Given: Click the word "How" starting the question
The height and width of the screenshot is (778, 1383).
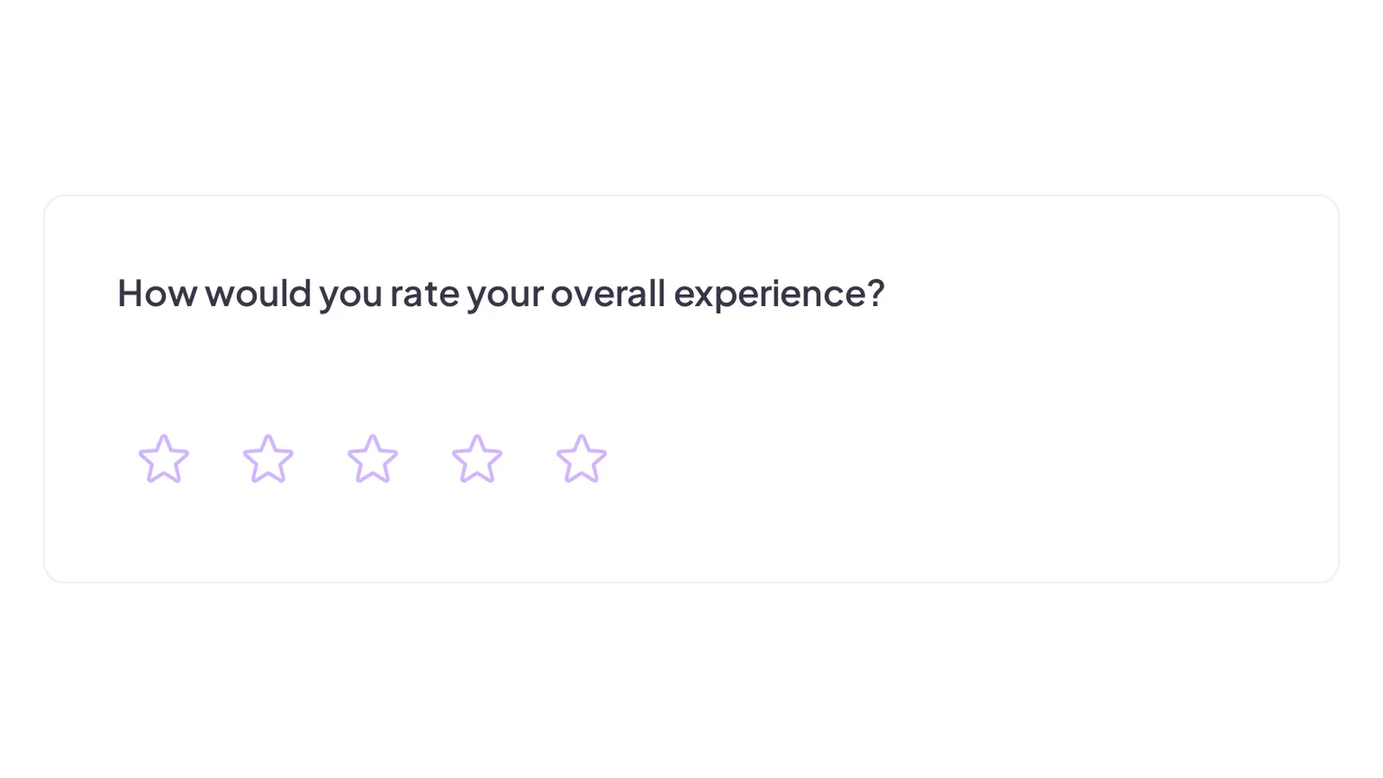Looking at the screenshot, I should (x=157, y=293).
